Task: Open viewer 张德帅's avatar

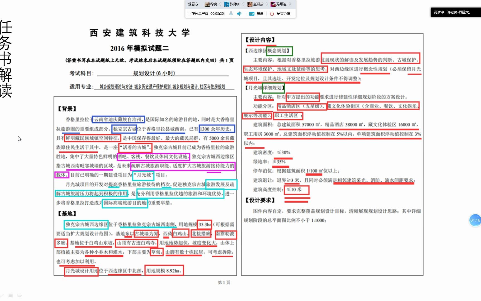Action: tap(227, 4)
